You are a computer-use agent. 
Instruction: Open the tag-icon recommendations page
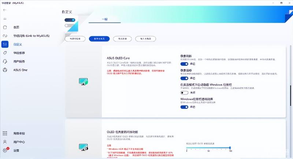(5, 53)
